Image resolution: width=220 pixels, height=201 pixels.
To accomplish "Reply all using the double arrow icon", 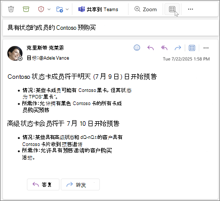I will click(164, 48).
